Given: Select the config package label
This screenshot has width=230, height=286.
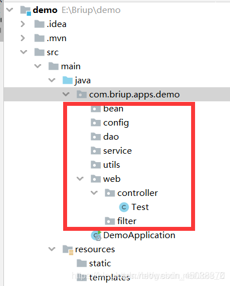Looking at the screenshot, I should pyautogui.click(x=116, y=123).
